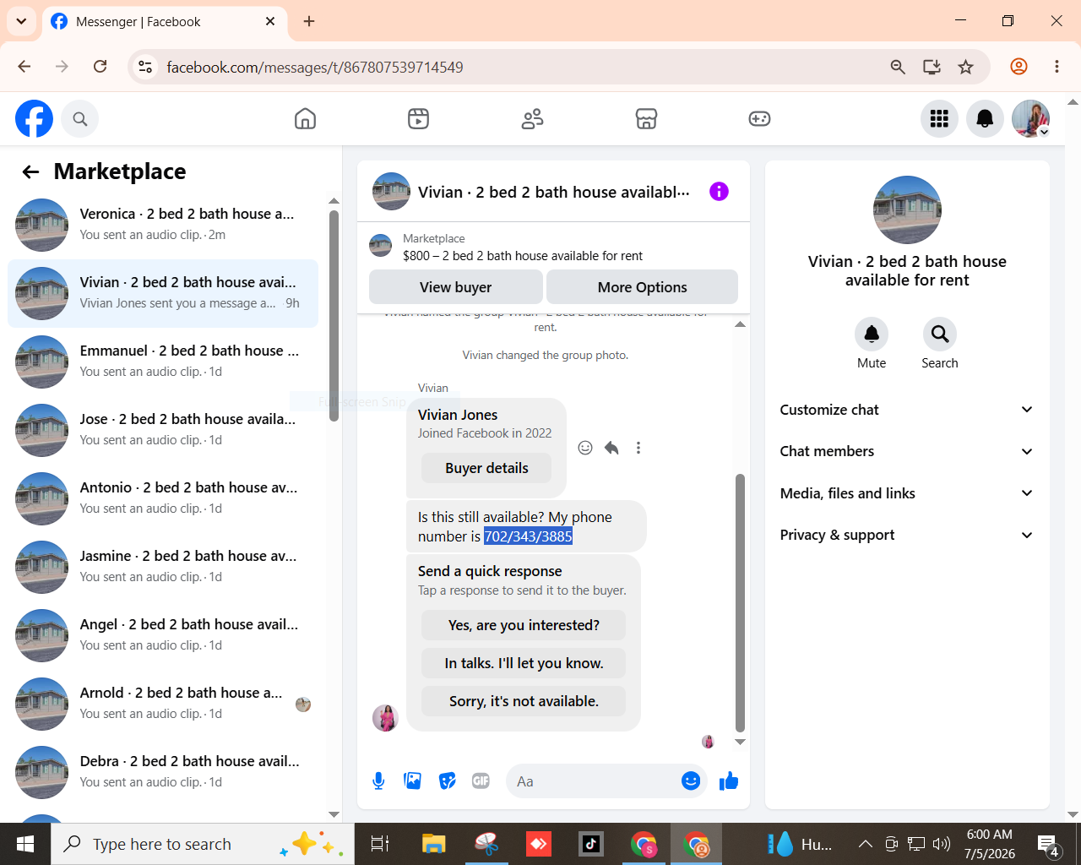The height and width of the screenshot is (865, 1081).
Task: Record a voice clip microphone icon
Action: coord(378,781)
